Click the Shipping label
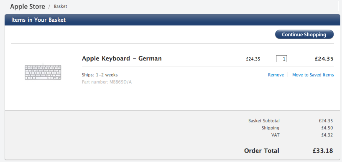Image resolution: width=342 pixels, height=162 pixels. click(271, 128)
